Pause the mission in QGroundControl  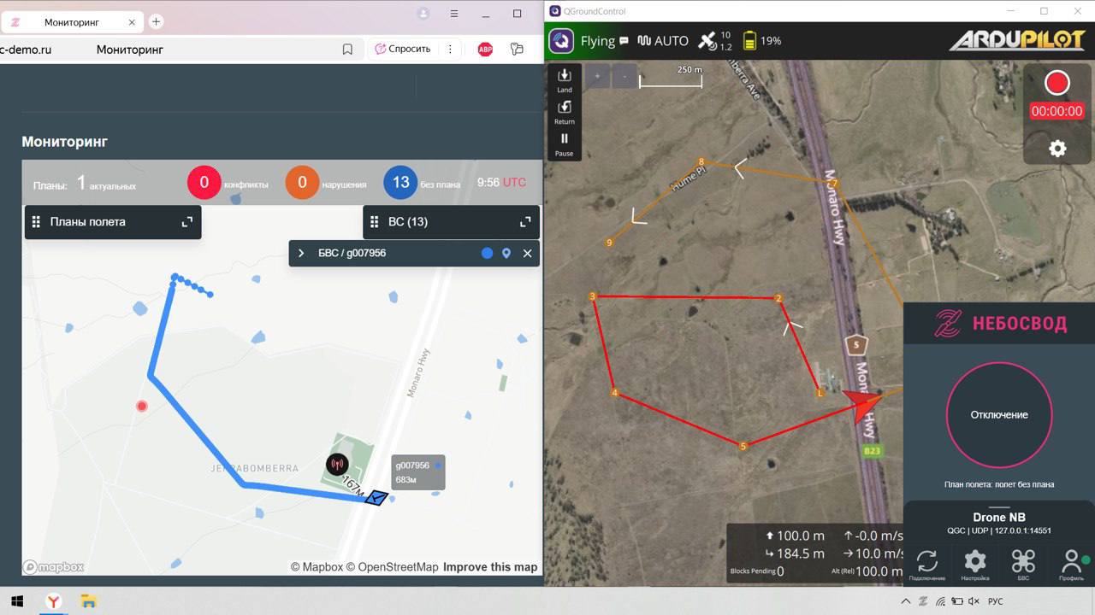tap(565, 143)
